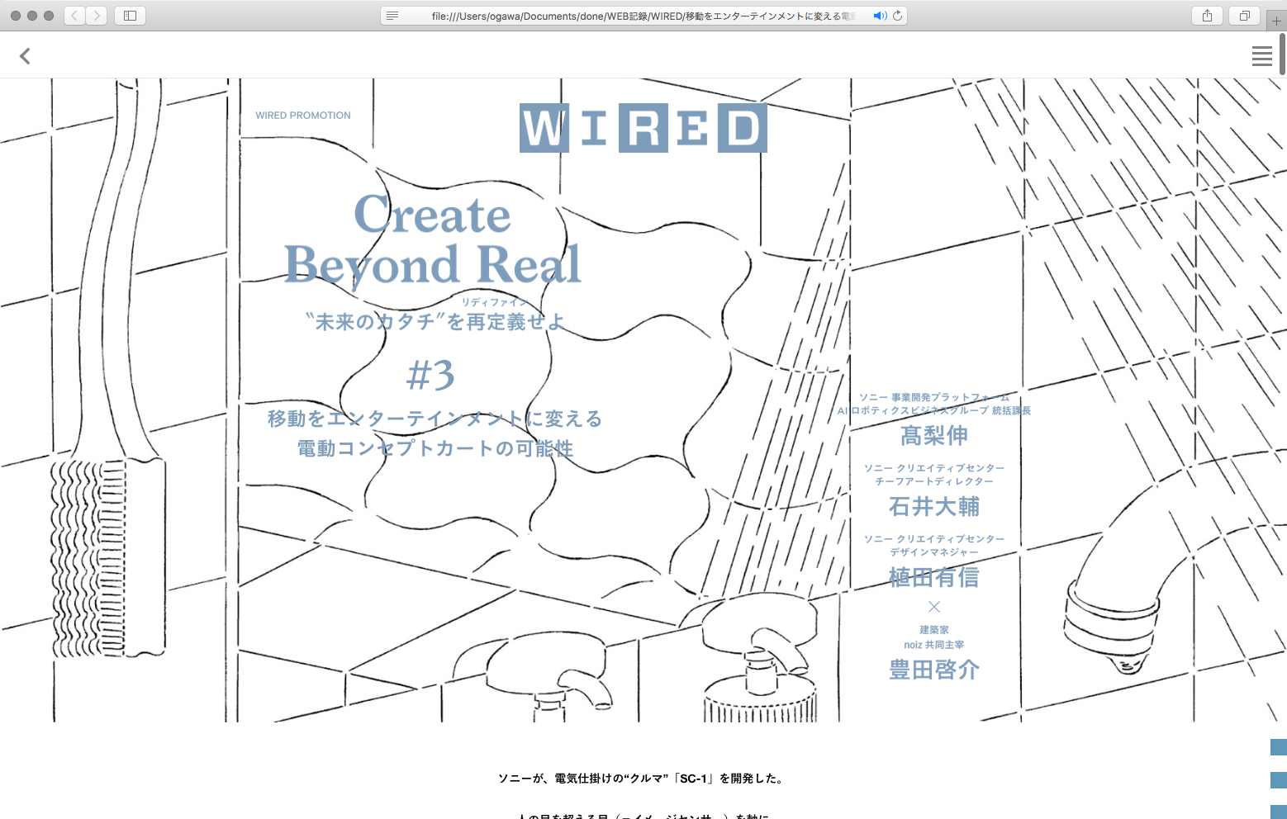This screenshot has width=1287, height=819.
Task: Click the noiz 共同主宰 label
Action: pyautogui.click(x=934, y=645)
